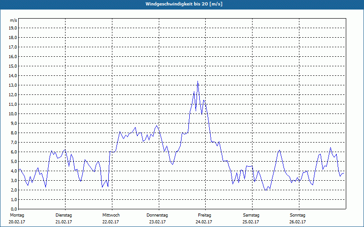This screenshot has width=364, height=227.
Task: Click the date 24.02.17
Action: point(204,222)
